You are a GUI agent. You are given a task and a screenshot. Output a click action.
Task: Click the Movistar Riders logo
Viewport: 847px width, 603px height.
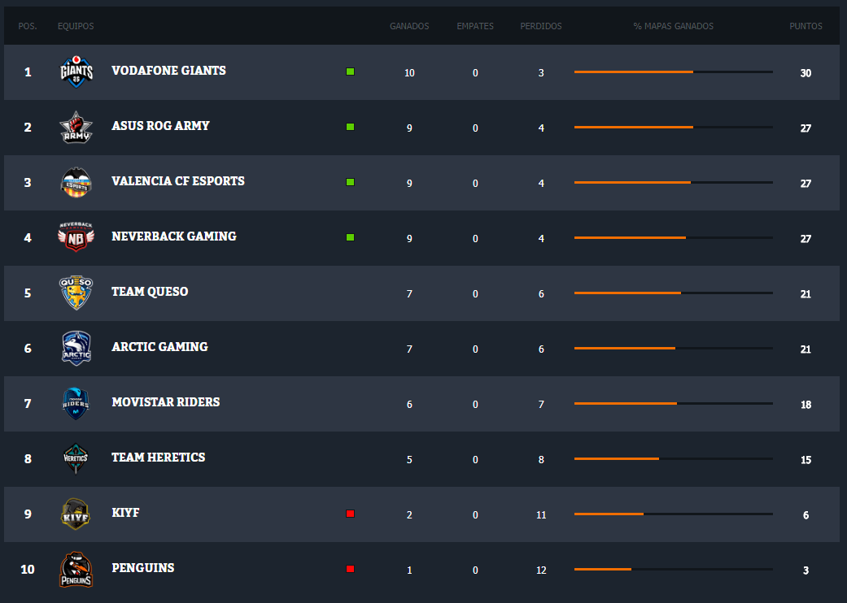[76, 403]
